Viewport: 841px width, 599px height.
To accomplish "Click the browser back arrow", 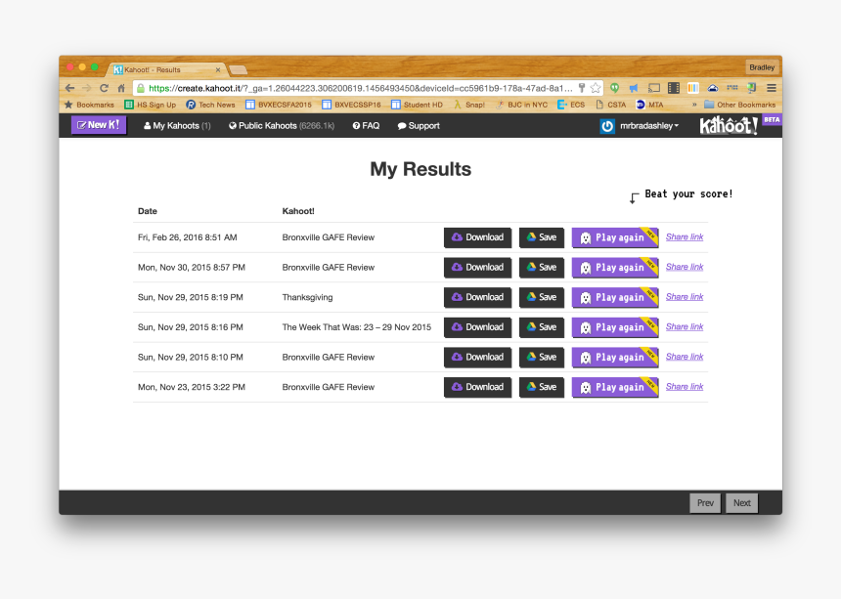I will (69, 88).
